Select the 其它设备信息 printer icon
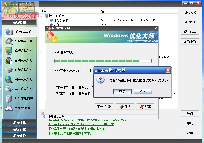The width and height of the screenshot is (204, 143). tap(9, 89)
